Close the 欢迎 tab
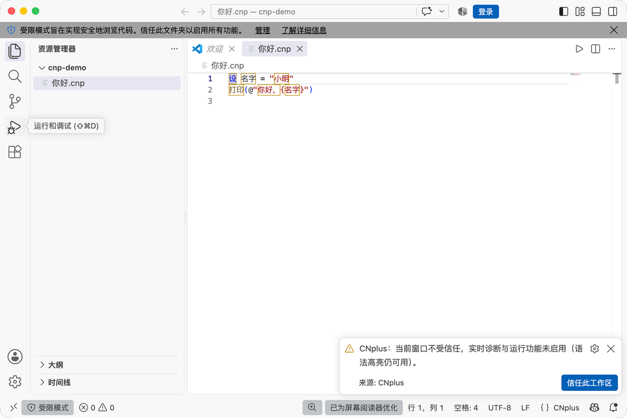The height and width of the screenshot is (418, 627). 232,49
